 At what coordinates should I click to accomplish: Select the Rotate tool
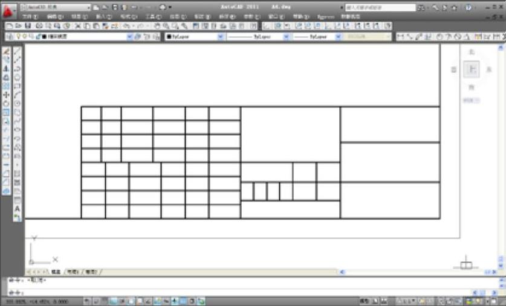pos(6,103)
